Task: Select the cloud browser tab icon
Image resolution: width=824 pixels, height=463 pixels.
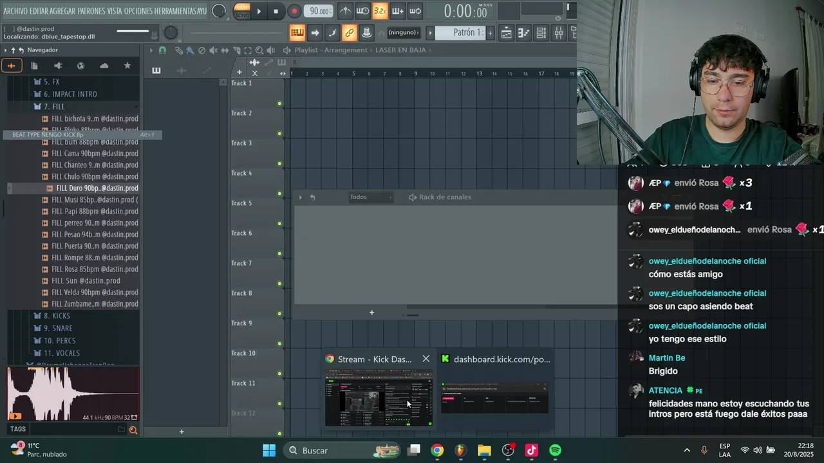Action: tap(104, 66)
